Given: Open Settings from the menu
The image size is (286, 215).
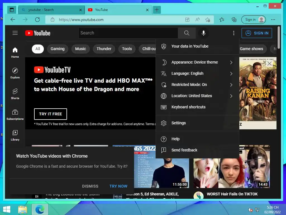Looking at the screenshot, I should tap(197, 123).
